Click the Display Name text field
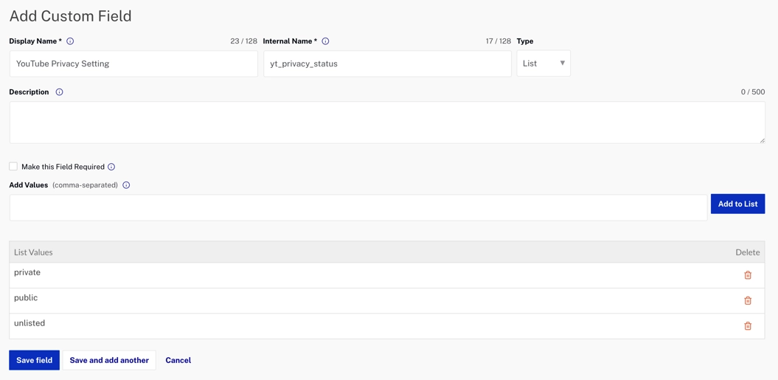Screen dimensions: 778x380 [133, 64]
